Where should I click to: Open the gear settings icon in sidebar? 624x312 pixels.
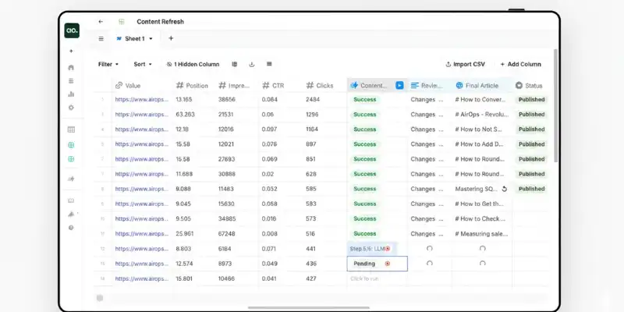[x=71, y=108]
